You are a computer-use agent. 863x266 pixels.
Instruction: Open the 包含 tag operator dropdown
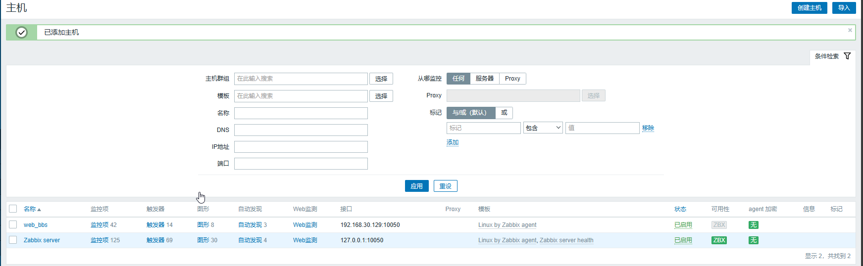[543, 128]
